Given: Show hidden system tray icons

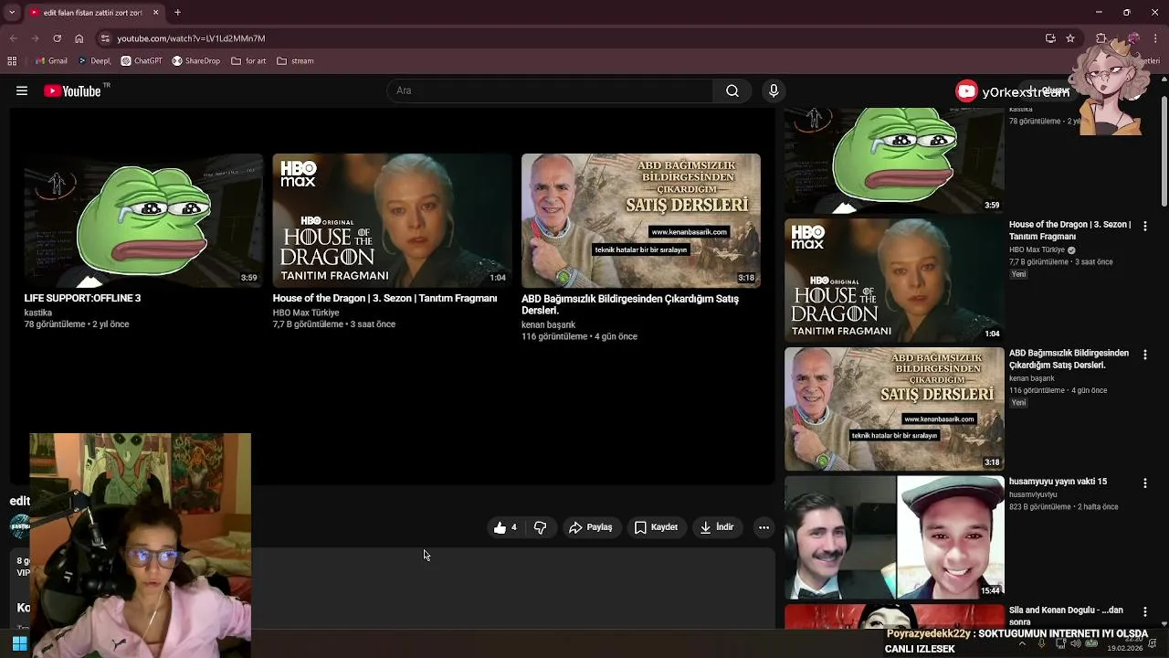Looking at the screenshot, I should [1021, 643].
